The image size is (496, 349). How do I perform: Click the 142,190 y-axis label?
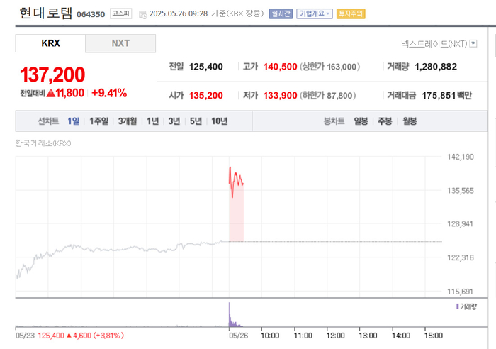tap(461, 157)
